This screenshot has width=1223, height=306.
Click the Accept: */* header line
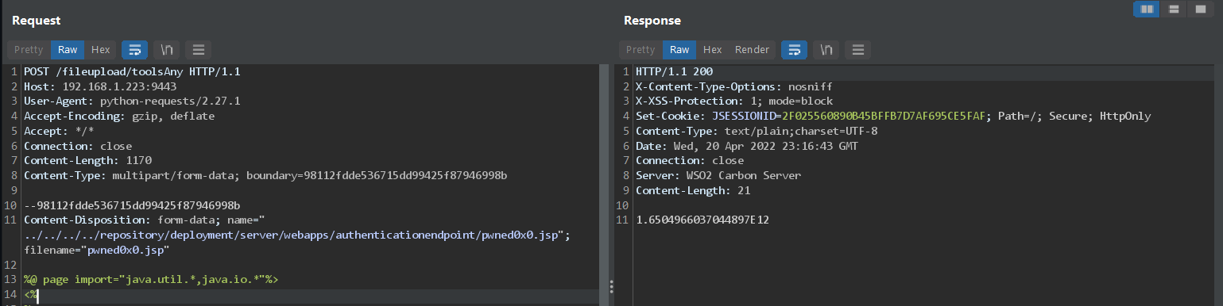[59, 132]
